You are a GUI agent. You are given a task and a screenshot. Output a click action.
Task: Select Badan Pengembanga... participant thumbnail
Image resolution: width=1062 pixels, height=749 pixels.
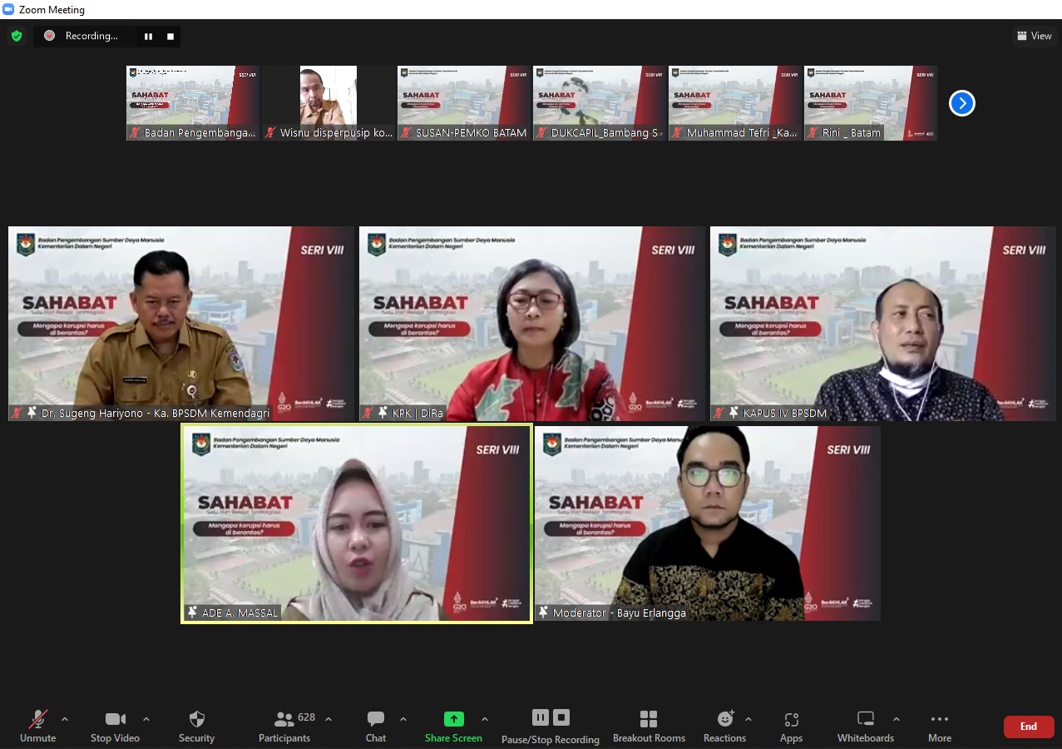[193, 103]
